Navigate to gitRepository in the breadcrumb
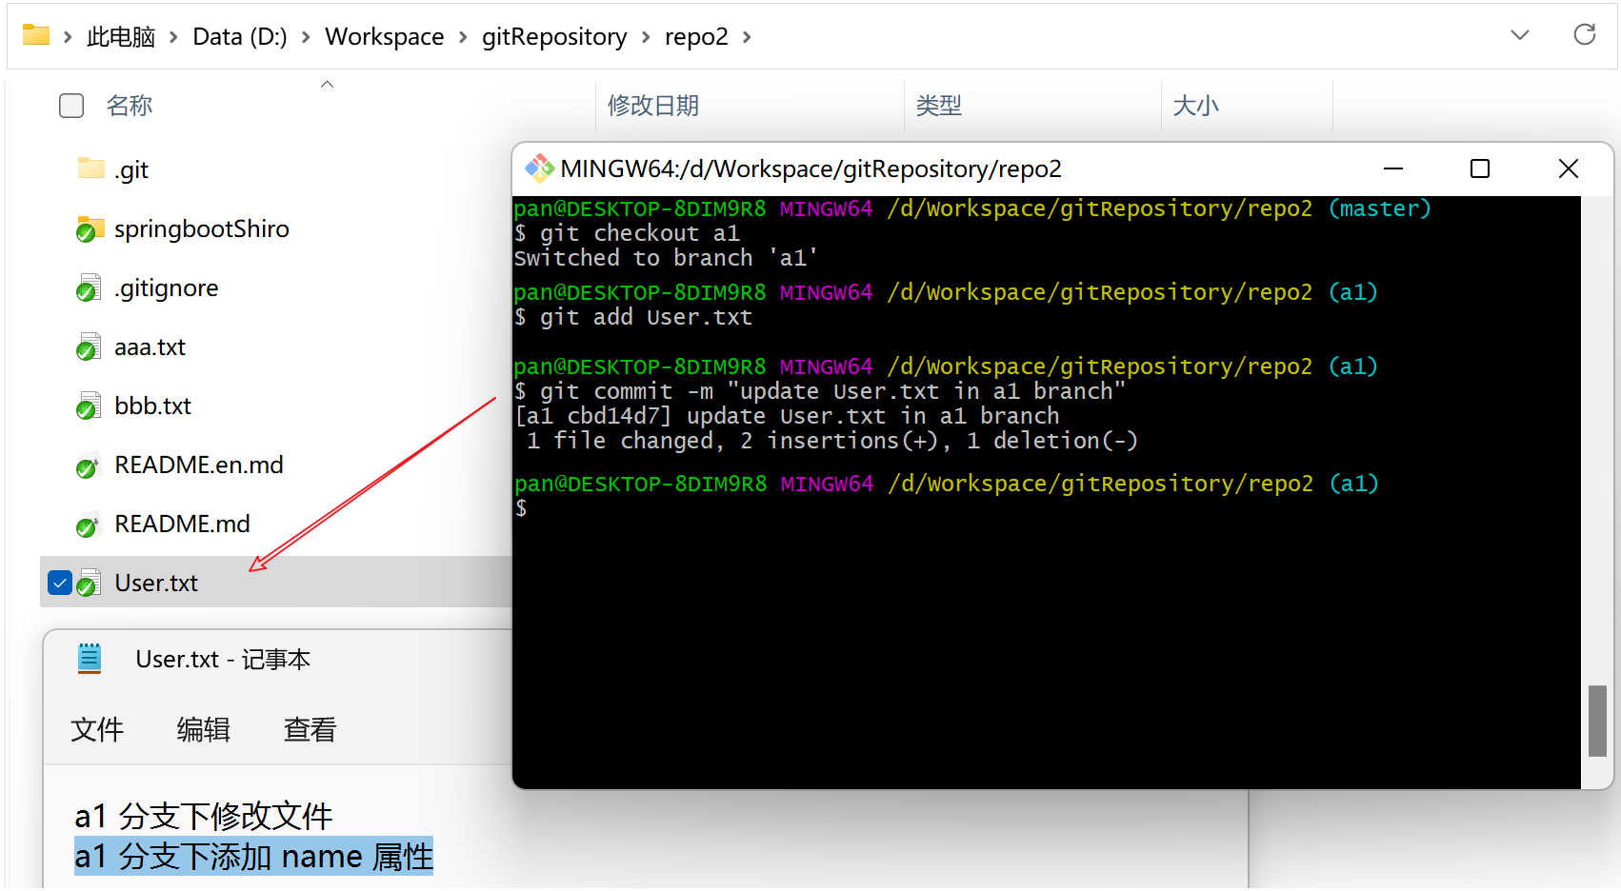Screen dimensions: 1621x891 (x=553, y=37)
